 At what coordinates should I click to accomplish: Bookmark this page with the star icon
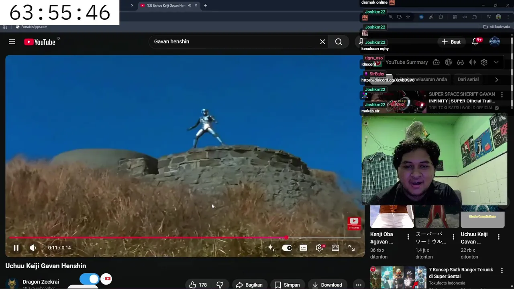(x=408, y=17)
